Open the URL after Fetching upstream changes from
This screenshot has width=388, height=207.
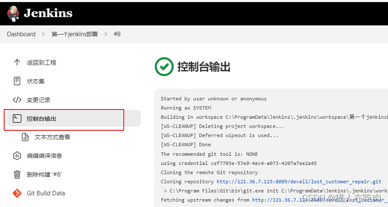(319, 200)
